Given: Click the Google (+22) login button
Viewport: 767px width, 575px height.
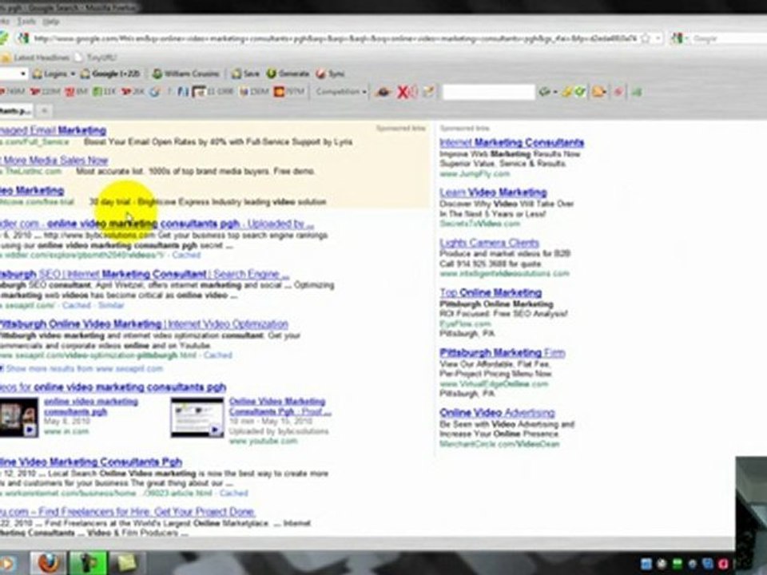Looking at the screenshot, I should tap(110, 73).
